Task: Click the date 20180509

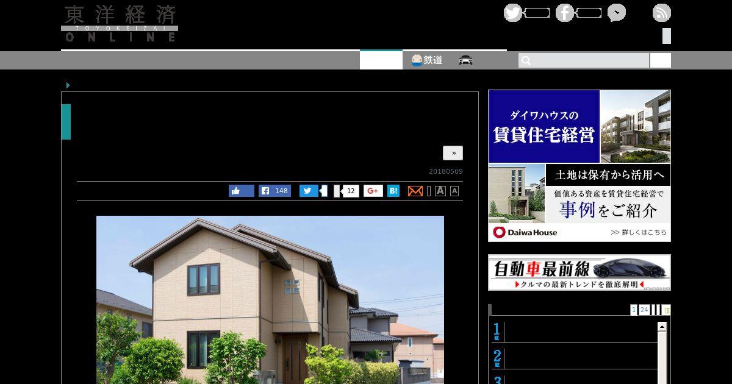Action: coord(446,171)
